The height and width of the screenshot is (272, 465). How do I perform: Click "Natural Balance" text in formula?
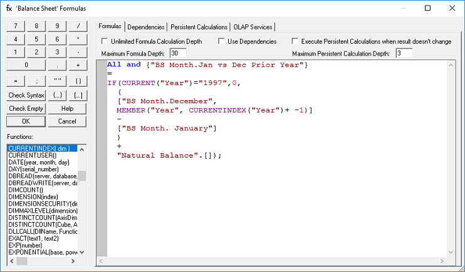point(157,156)
